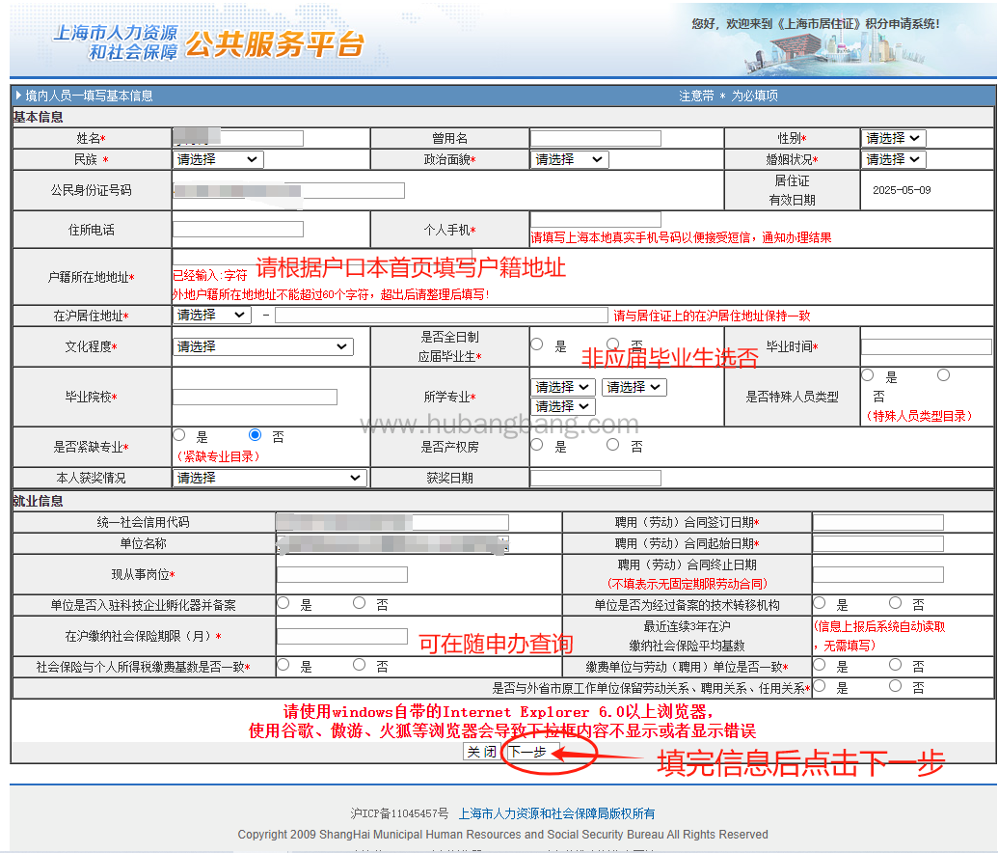Expand the 婚姻状况 (marital status) dropdown

(893, 159)
